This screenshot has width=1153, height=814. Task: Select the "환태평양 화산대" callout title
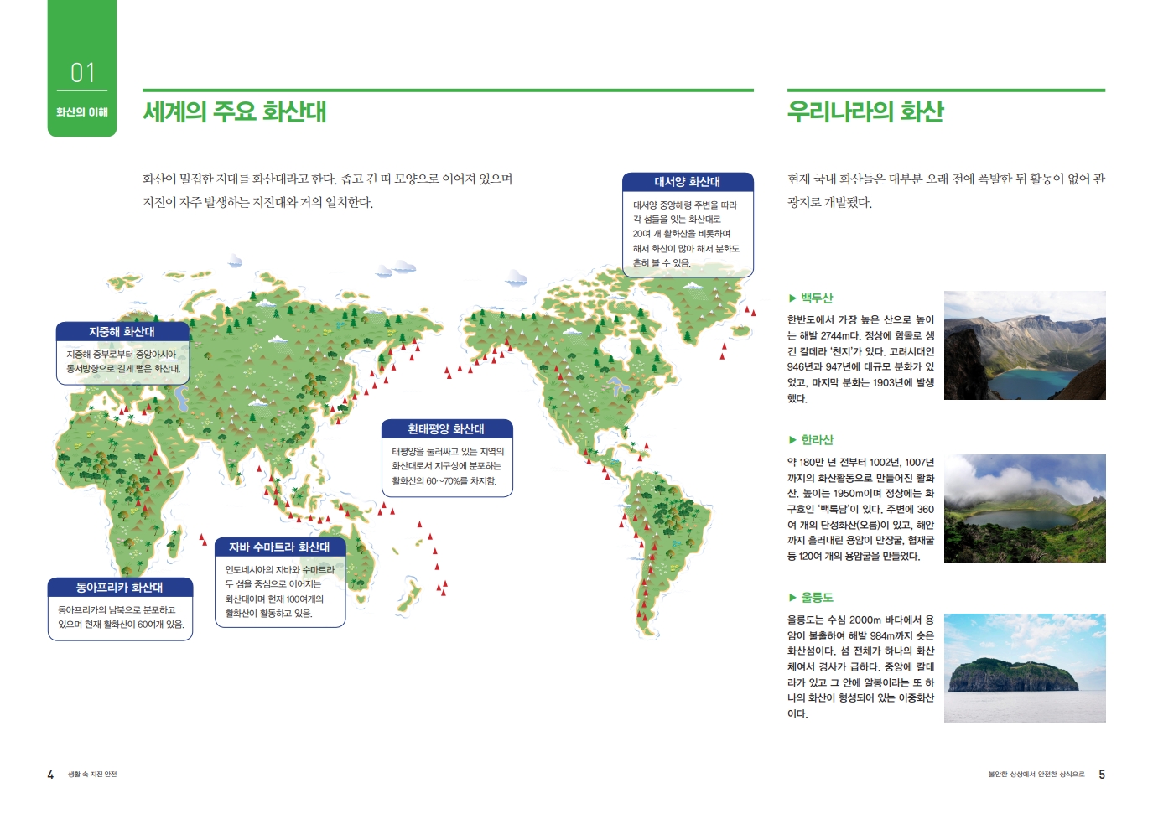pyautogui.click(x=446, y=429)
